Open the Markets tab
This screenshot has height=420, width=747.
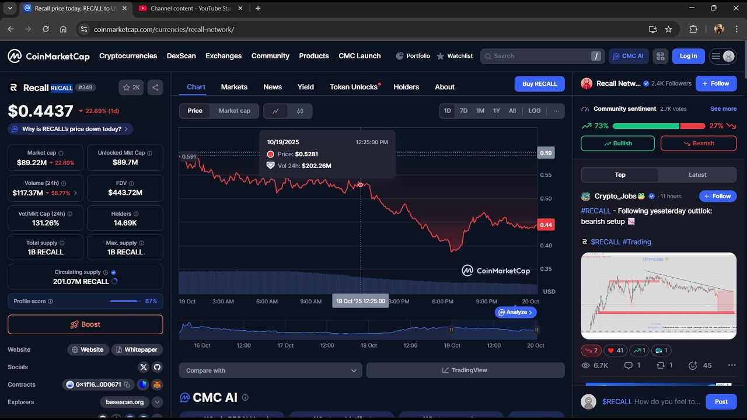[234, 87]
